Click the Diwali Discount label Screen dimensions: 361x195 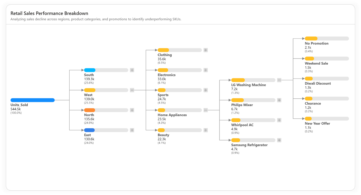[x=318, y=84]
